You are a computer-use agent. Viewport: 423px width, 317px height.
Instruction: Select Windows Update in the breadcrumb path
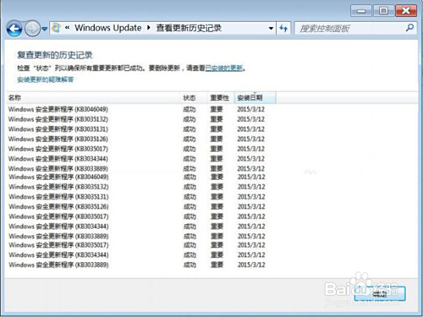pyautogui.click(x=108, y=28)
